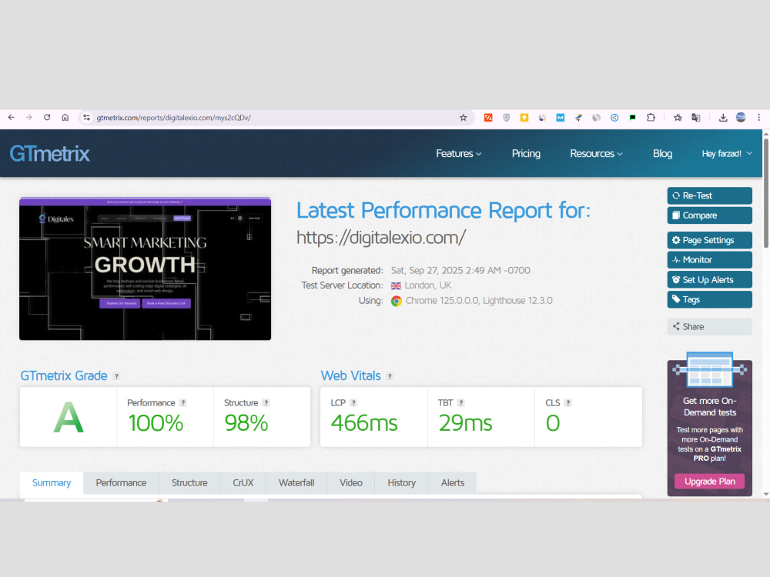Screen dimensions: 770x577
Task: Open the translate page icon
Action: point(696,118)
